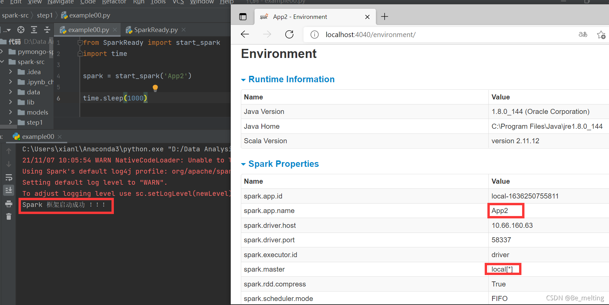Toggle soft-wrap in the Run console
The width and height of the screenshot is (609, 305).
tap(9, 178)
